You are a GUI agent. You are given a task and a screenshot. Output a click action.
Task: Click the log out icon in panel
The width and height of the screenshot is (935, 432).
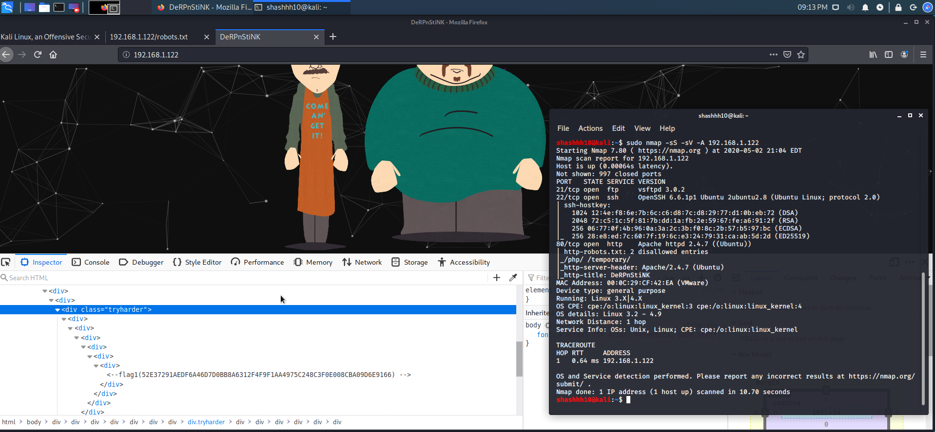coord(913,7)
